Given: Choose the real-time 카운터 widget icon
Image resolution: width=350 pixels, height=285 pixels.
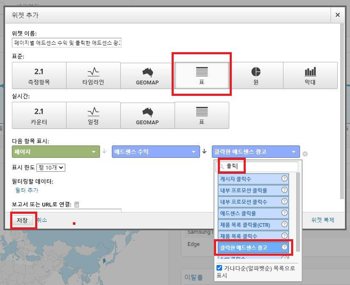Looking at the screenshot, I should (39, 115).
